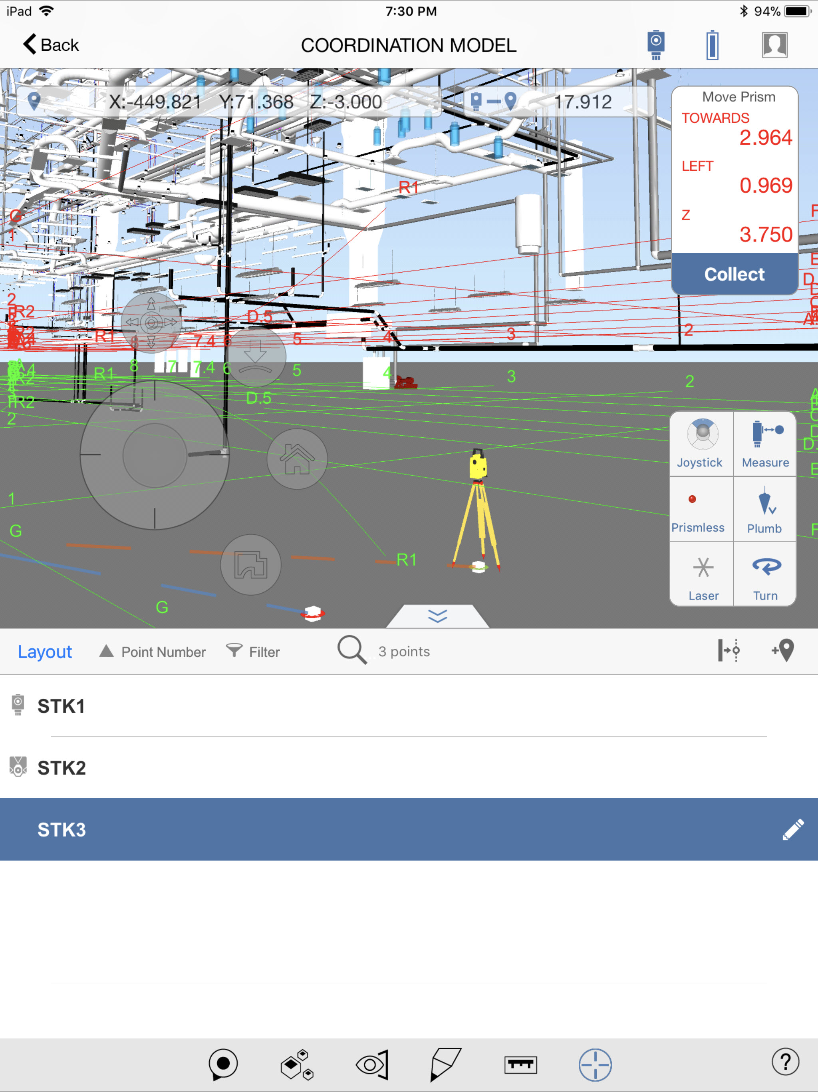Viewport: 818px width, 1092px height.
Task: Select STK2 from the points list
Action: pyautogui.click(x=409, y=767)
